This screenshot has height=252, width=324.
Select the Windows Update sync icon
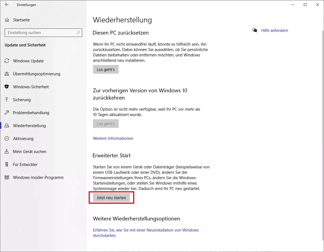[x=7, y=61]
